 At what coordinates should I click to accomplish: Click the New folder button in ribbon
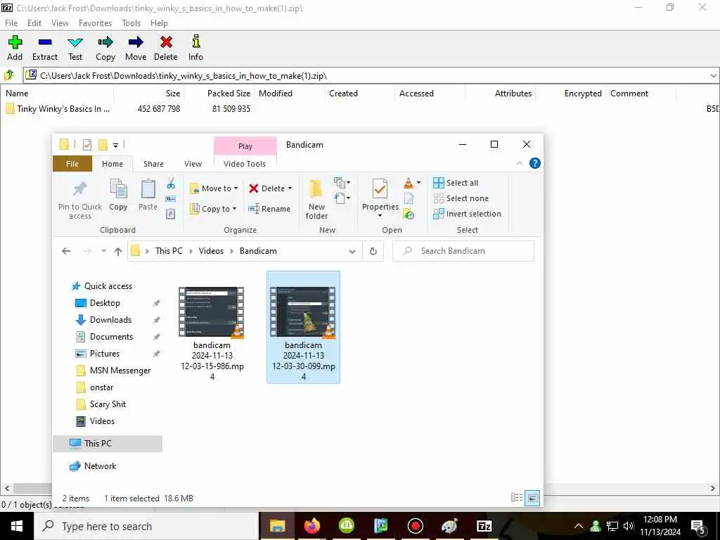pos(316,199)
